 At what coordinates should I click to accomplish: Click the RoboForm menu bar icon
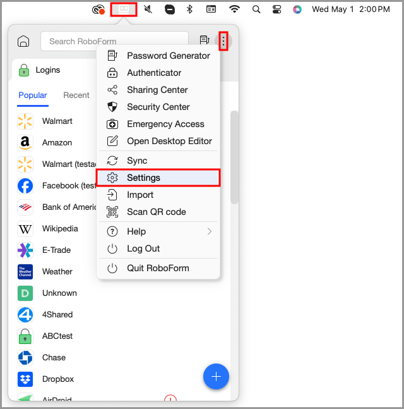(124, 9)
